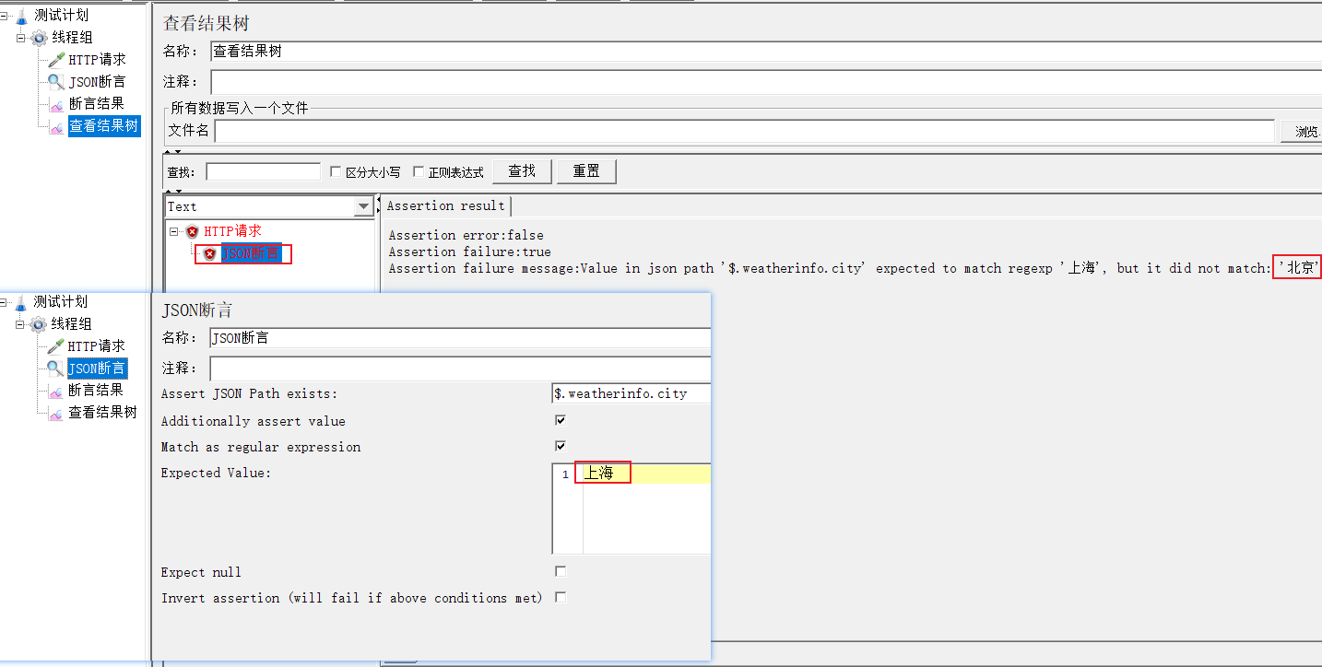Select HTTP请求 label in 查看结果树 window tree
1322x667 pixels.
coord(97,60)
